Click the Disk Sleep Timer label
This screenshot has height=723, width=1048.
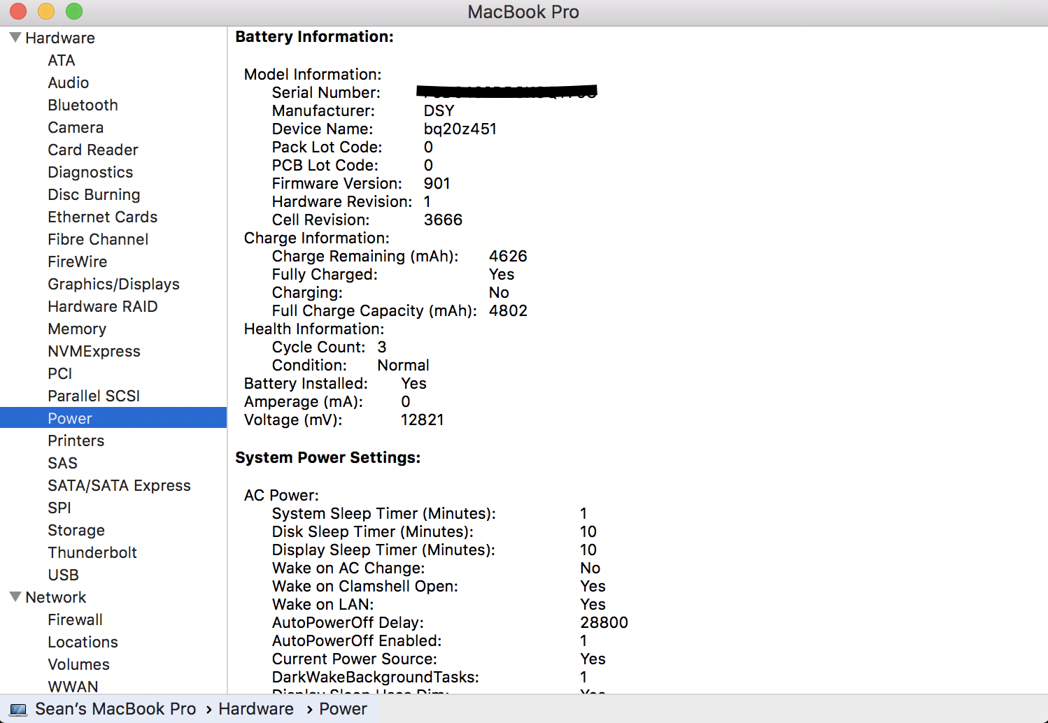click(373, 531)
